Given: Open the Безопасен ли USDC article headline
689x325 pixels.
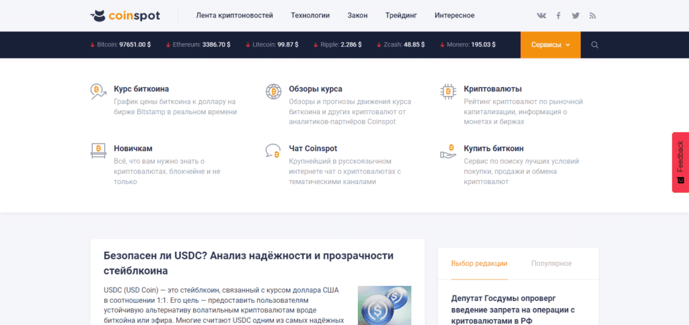Looking at the screenshot, I should [x=249, y=263].
